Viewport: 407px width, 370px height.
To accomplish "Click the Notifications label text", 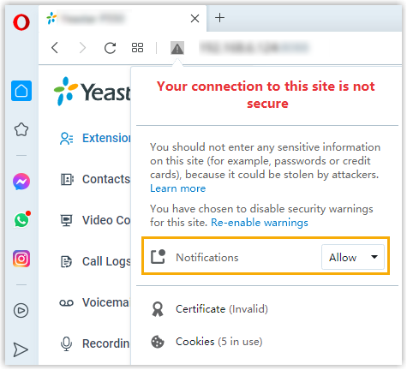I will point(207,258).
